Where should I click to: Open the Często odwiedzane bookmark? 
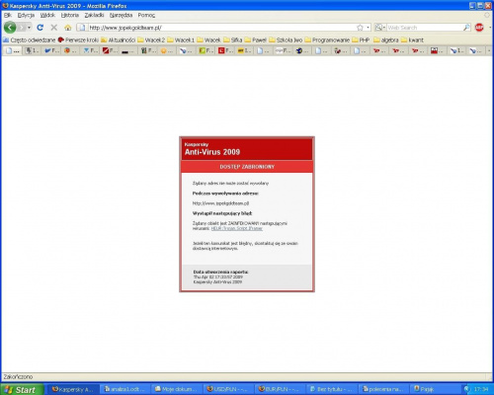point(30,40)
